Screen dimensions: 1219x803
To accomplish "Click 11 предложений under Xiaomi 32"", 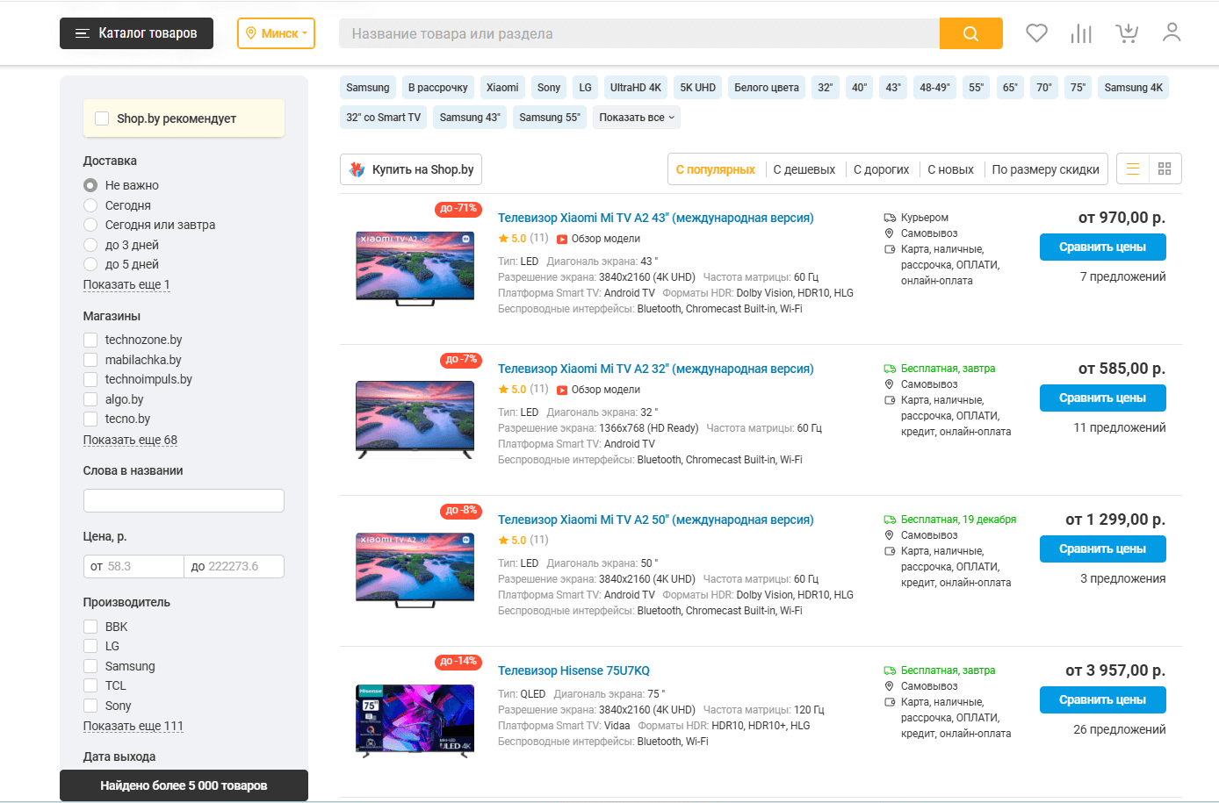I will click(1120, 427).
